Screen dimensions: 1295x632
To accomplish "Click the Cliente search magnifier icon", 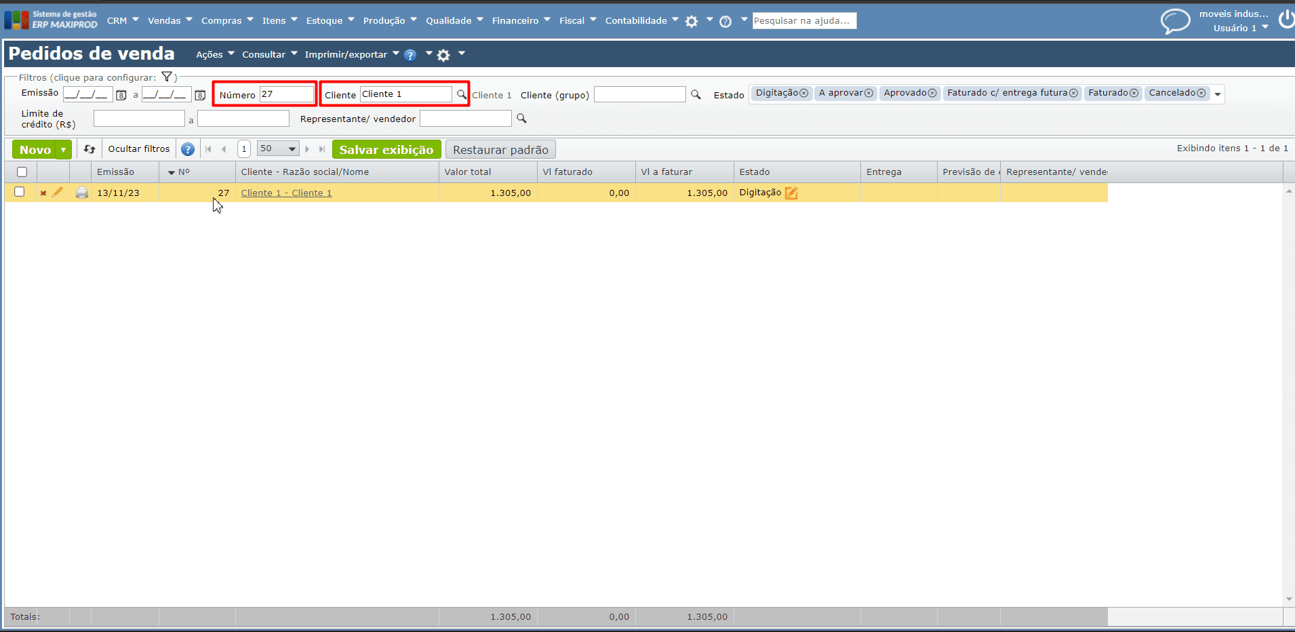I will click(461, 94).
